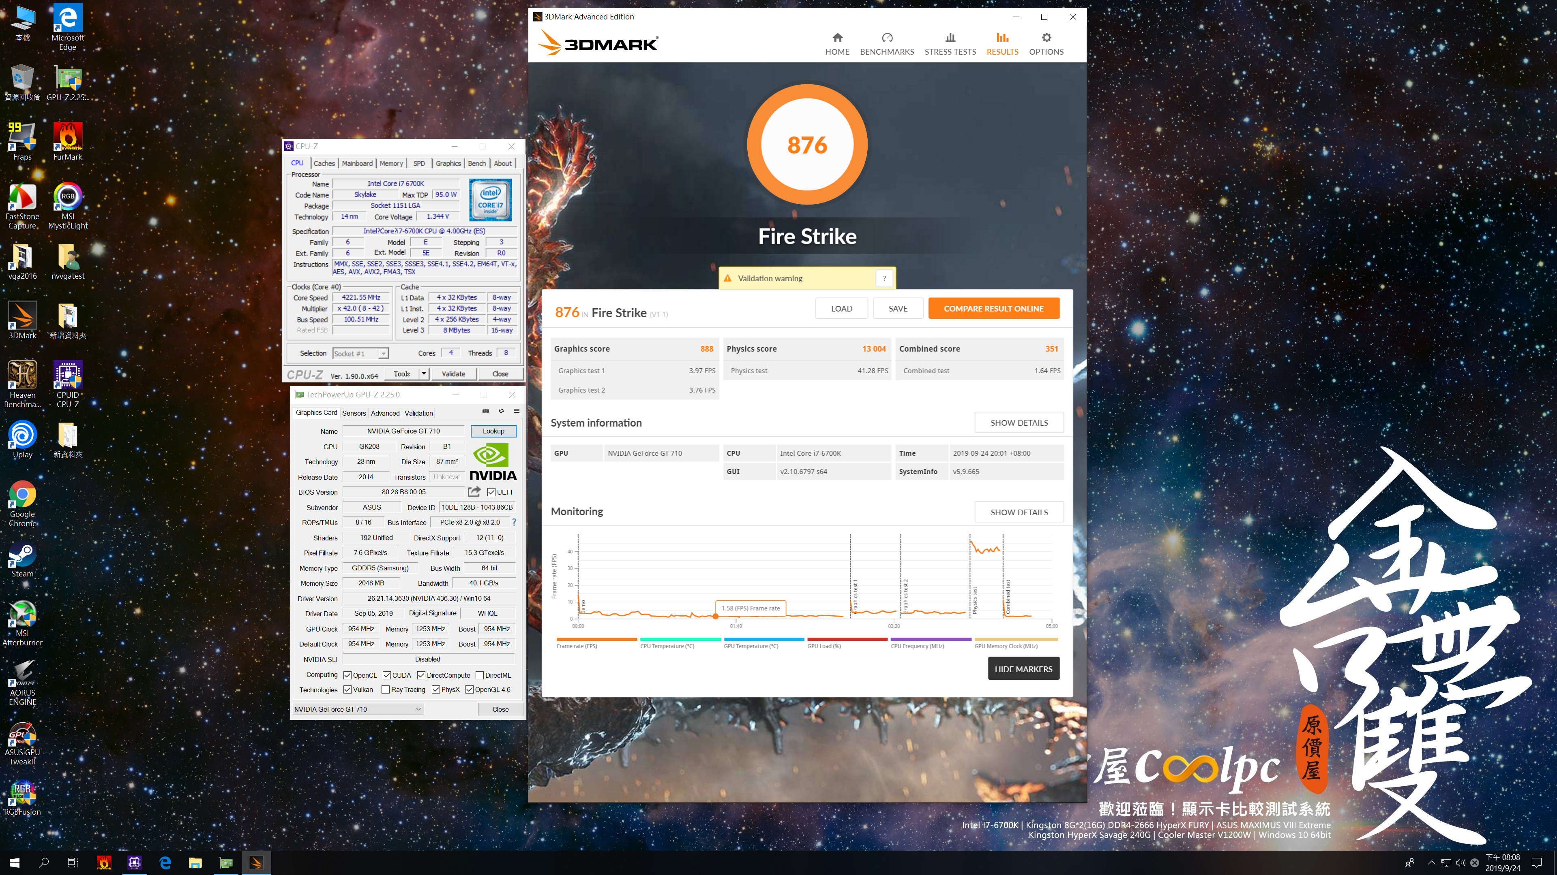Toggle OpenCL checkbox in GPU-Z

coord(347,675)
